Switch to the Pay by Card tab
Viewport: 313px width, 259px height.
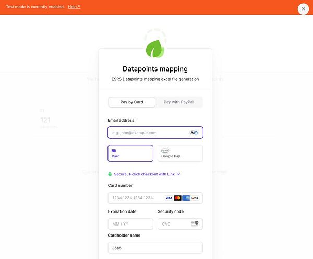click(x=131, y=102)
